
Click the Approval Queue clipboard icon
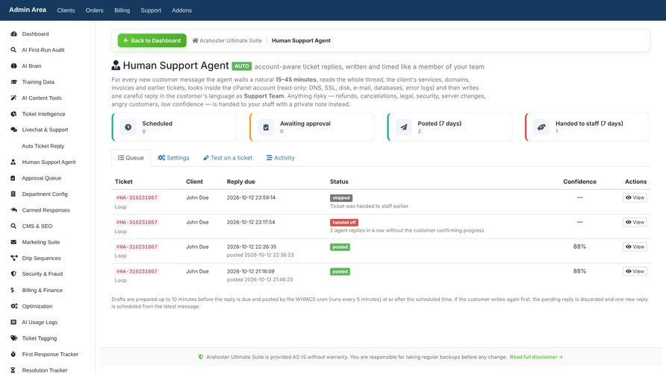(13, 178)
